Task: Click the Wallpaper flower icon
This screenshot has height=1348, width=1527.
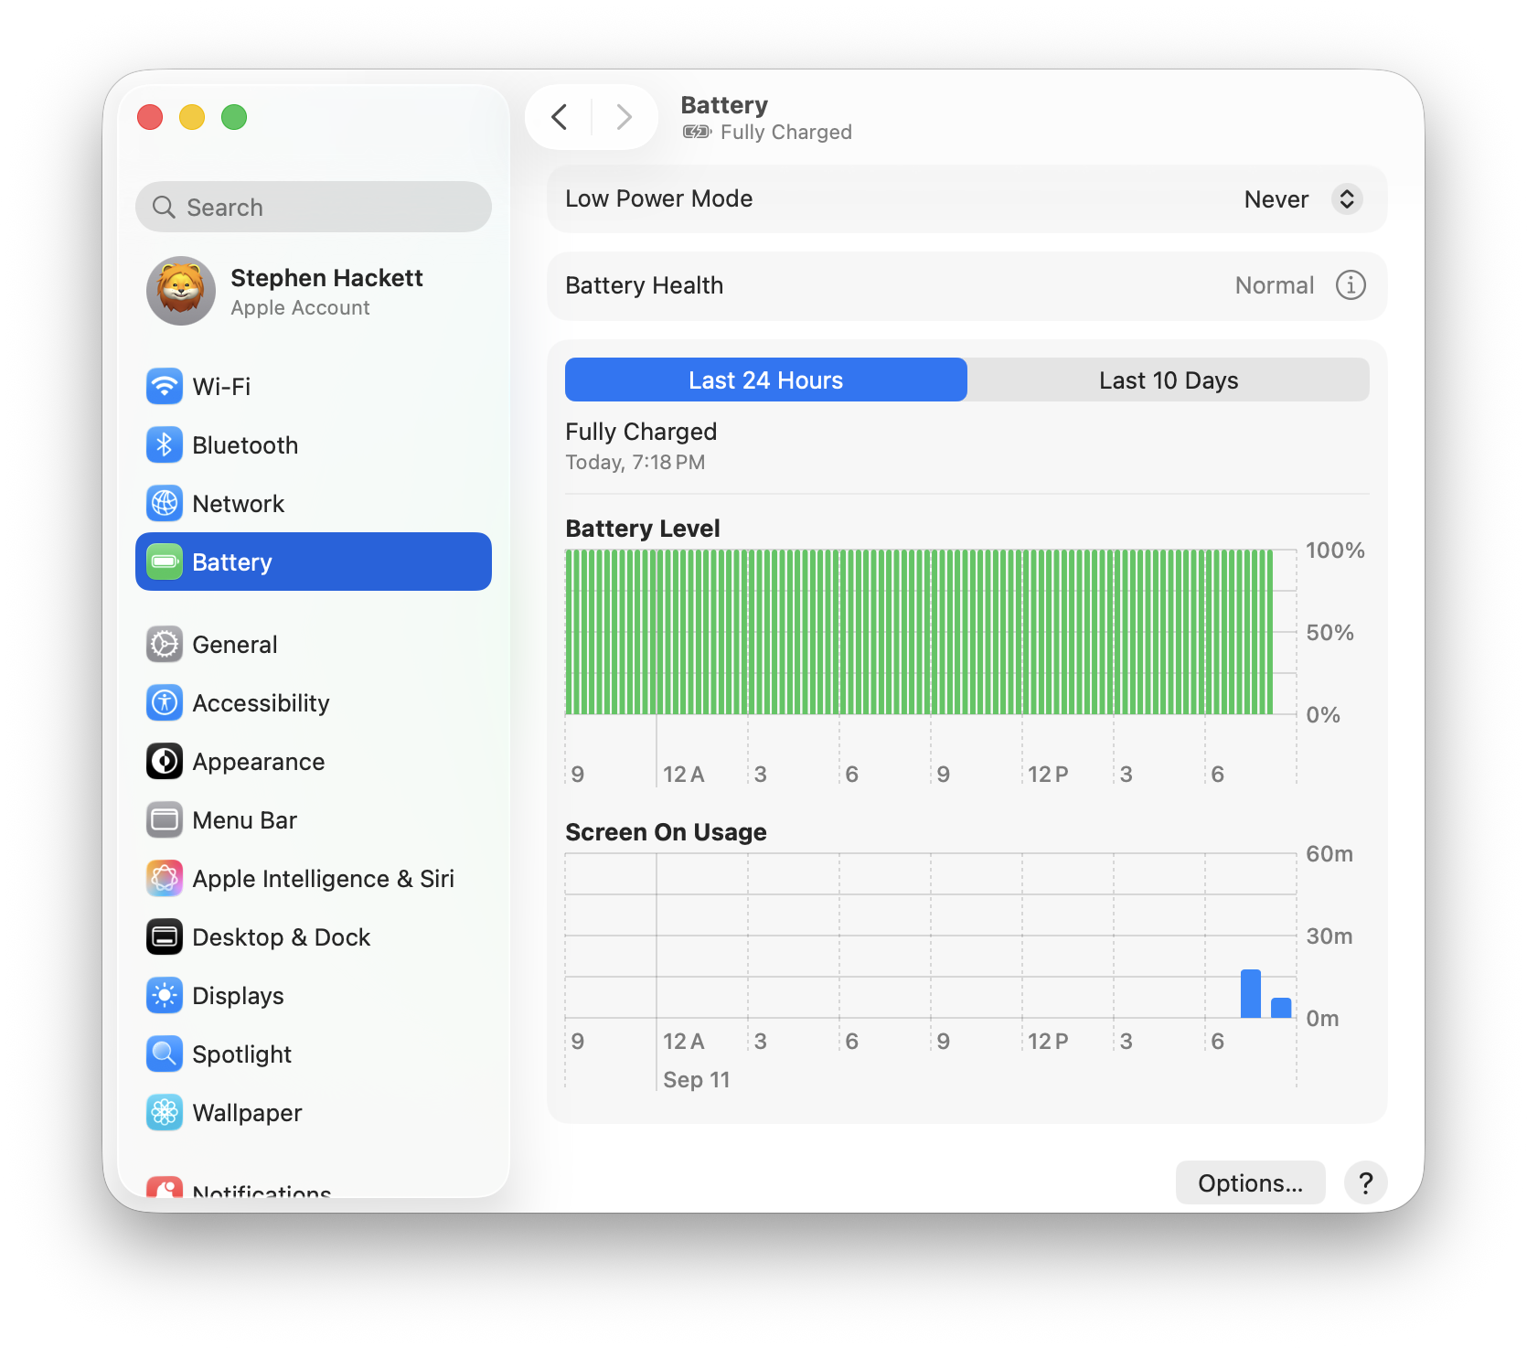Action: point(165,1112)
